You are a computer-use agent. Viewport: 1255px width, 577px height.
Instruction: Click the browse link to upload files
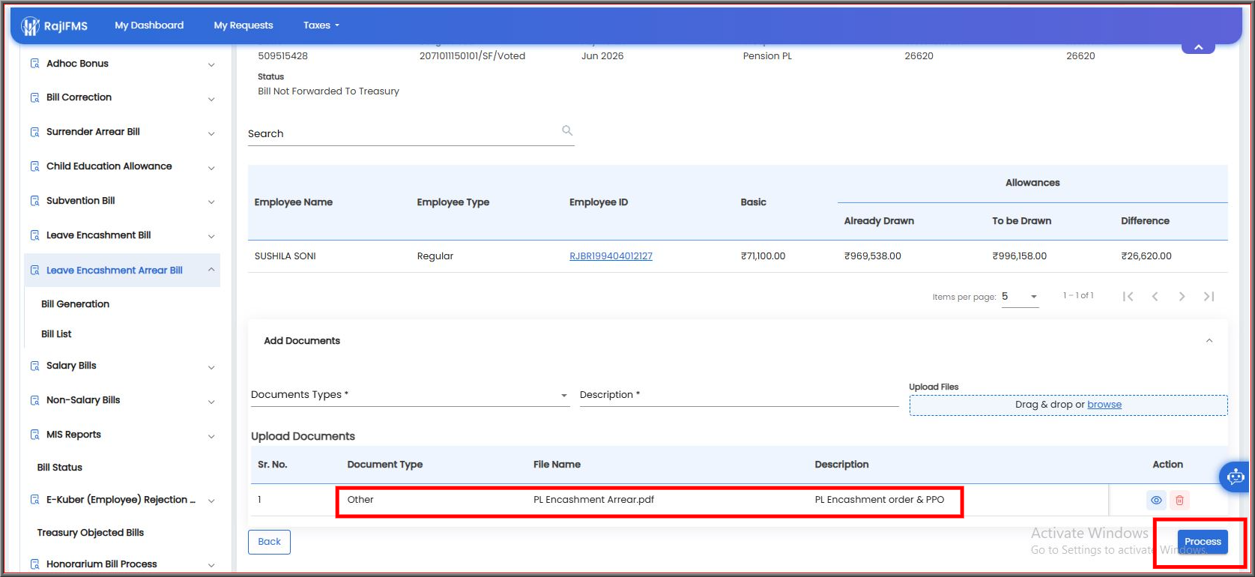click(1104, 405)
